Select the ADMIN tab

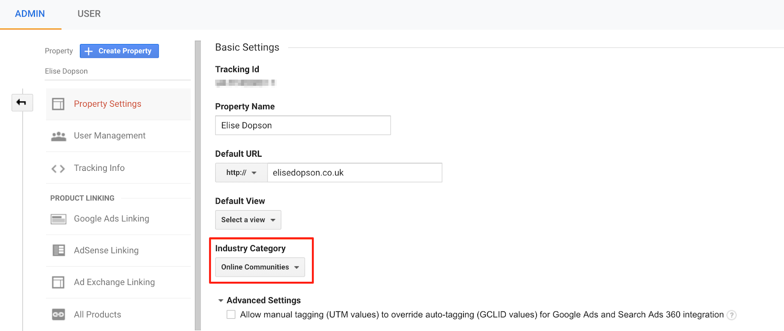30,14
